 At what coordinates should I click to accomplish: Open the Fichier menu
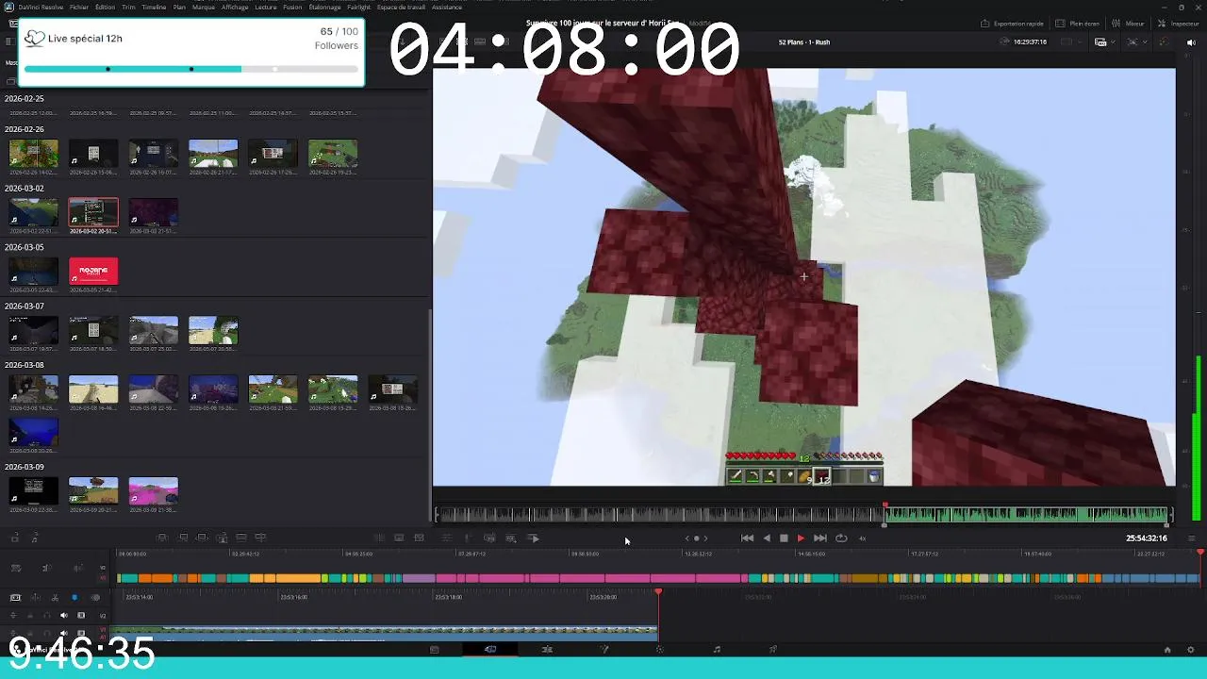pyautogui.click(x=79, y=7)
